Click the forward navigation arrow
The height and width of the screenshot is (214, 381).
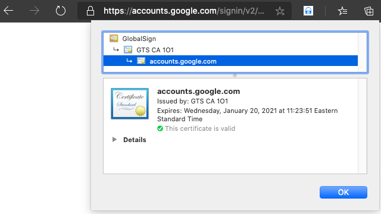point(35,11)
